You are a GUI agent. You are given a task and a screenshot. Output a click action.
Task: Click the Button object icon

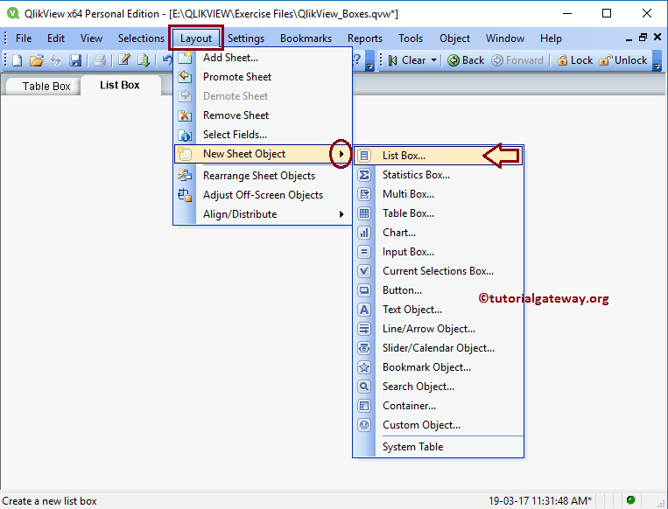(x=364, y=290)
